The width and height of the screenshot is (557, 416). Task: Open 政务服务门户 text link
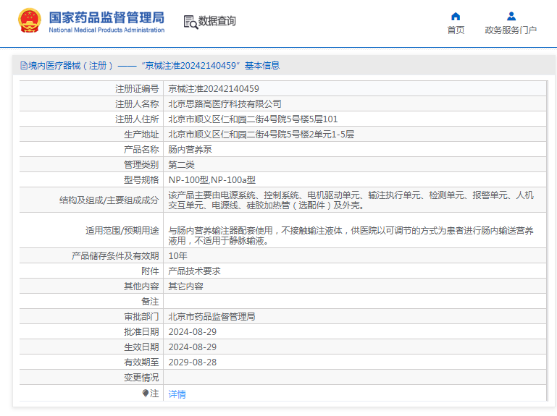pyautogui.click(x=511, y=30)
